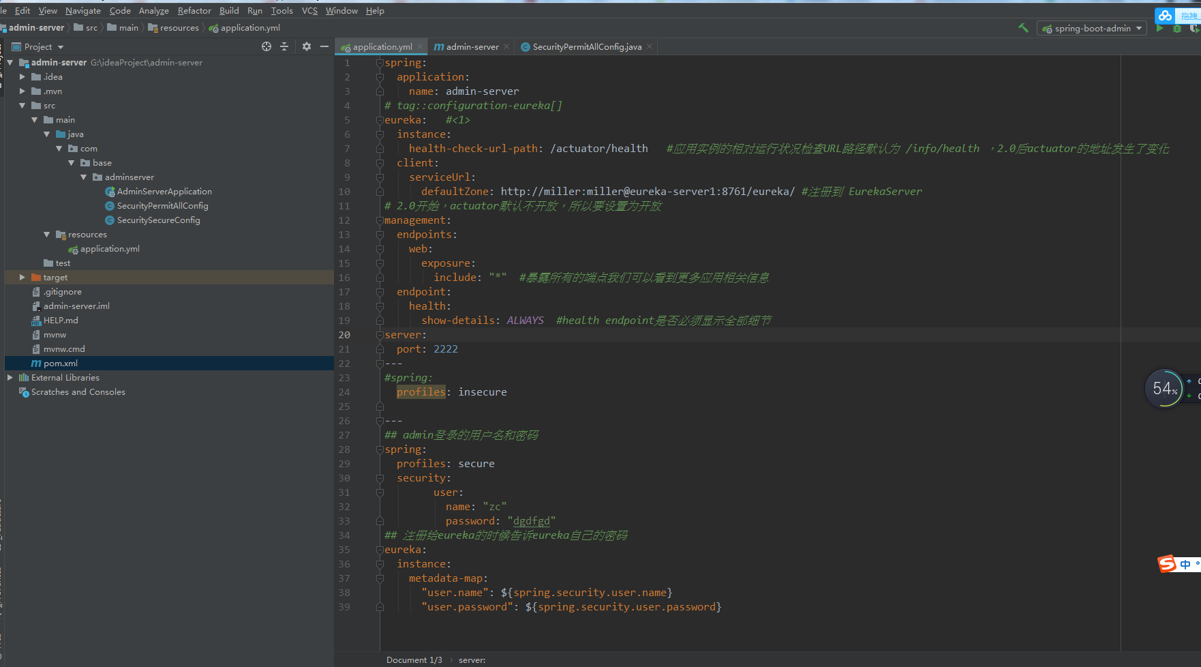This screenshot has height=667, width=1201.
Task: Expand the External Libraries node
Action: [x=10, y=377]
